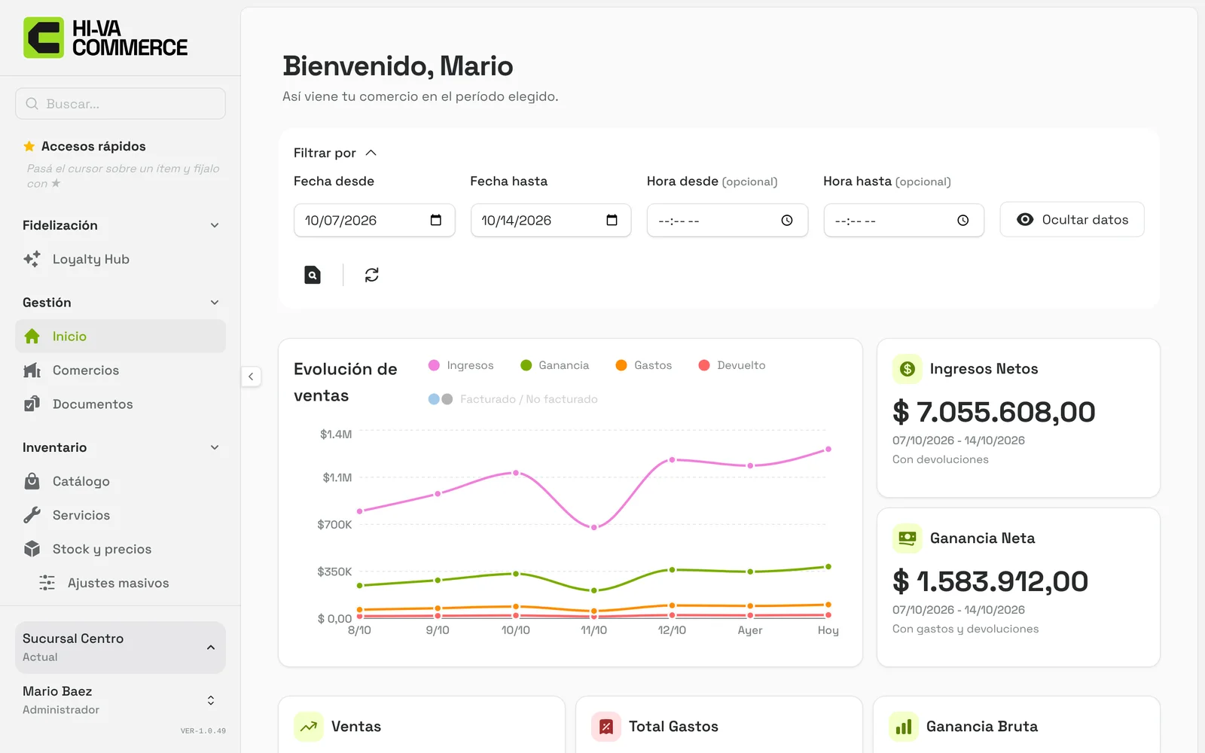Click the refresh data icon
1205x753 pixels.
(372, 275)
